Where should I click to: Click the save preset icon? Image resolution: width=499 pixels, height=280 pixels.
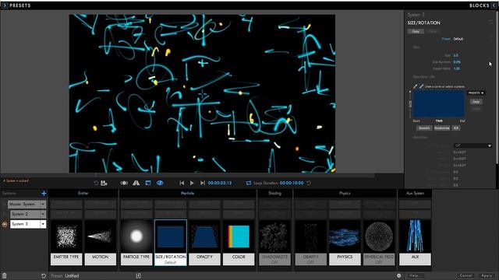click(x=104, y=183)
